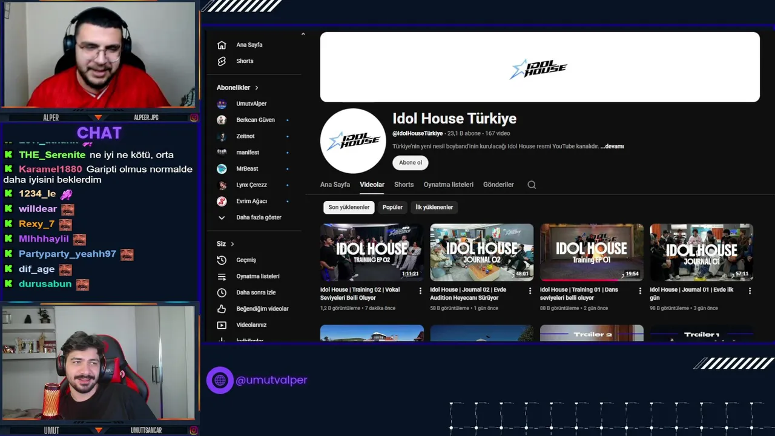Open Training 02 Vokal Seviyeleri video title
Image resolution: width=775 pixels, height=436 pixels.
[x=361, y=294]
